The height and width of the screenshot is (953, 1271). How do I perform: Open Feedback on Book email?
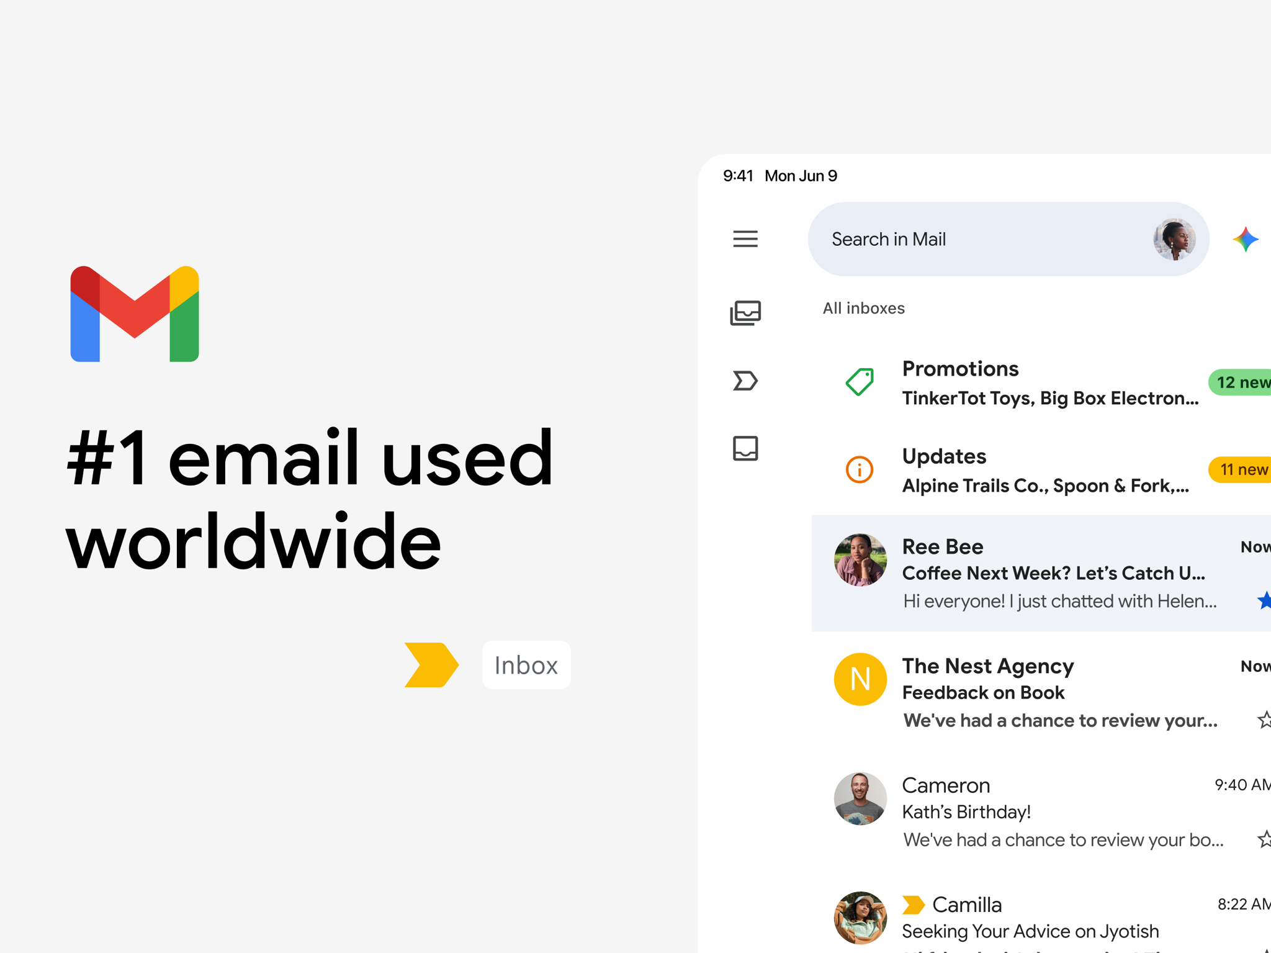click(x=983, y=692)
